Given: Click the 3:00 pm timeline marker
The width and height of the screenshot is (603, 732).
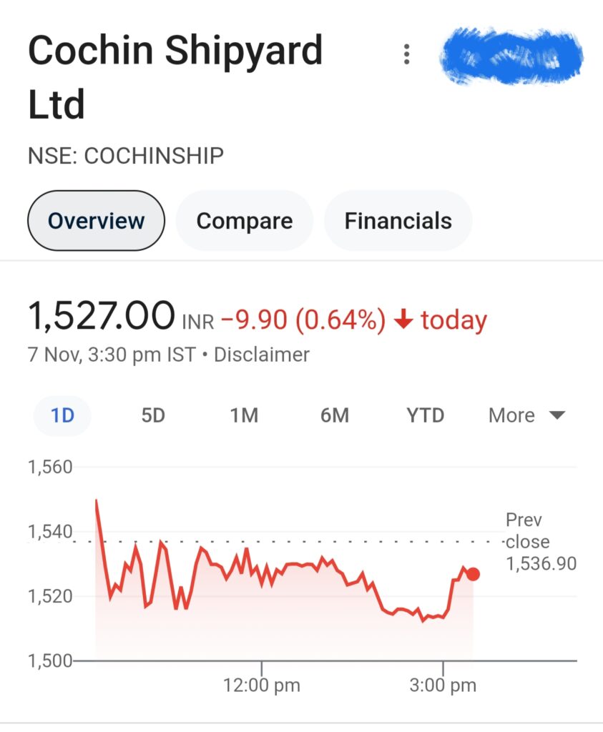Looking at the screenshot, I should 443,686.
